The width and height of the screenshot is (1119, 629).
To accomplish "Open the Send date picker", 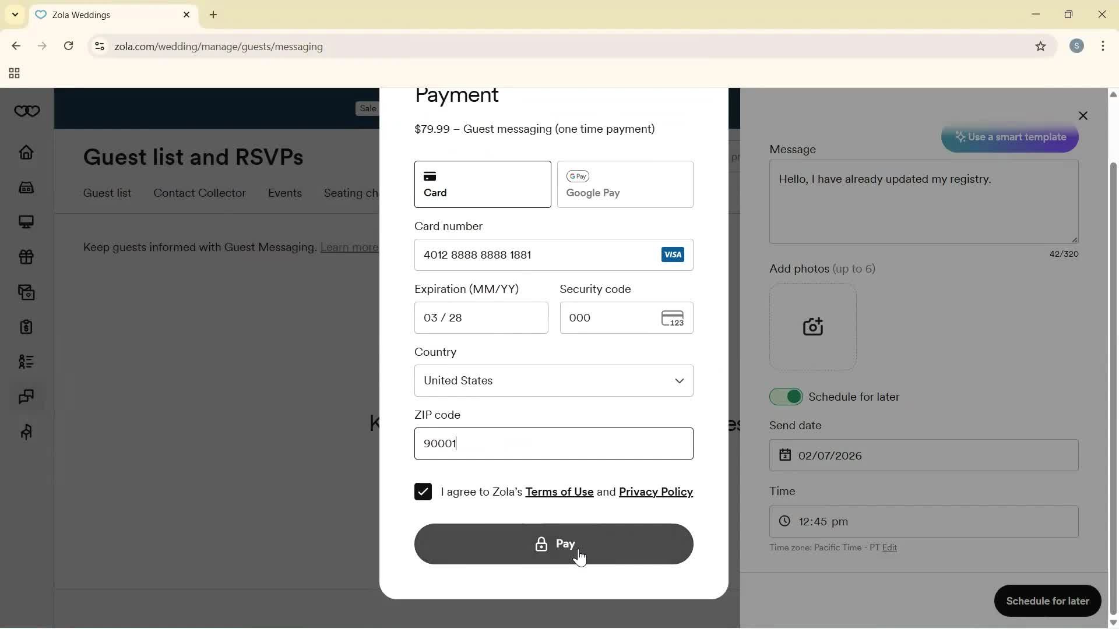I will (923, 455).
